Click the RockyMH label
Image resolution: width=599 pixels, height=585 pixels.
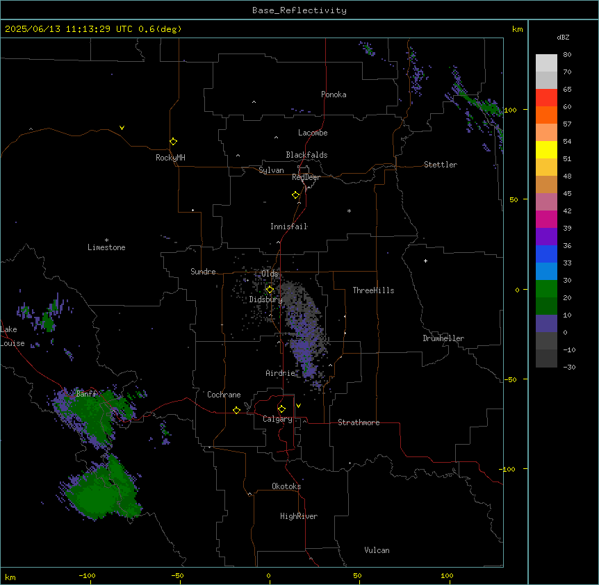click(x=170, y=158)
